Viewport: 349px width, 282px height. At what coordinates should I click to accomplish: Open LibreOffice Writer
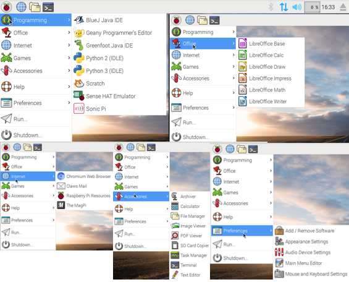pyautogui.click(x=271, y=101)
